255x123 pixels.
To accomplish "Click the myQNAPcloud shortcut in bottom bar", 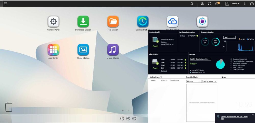I will coord(122,118).
